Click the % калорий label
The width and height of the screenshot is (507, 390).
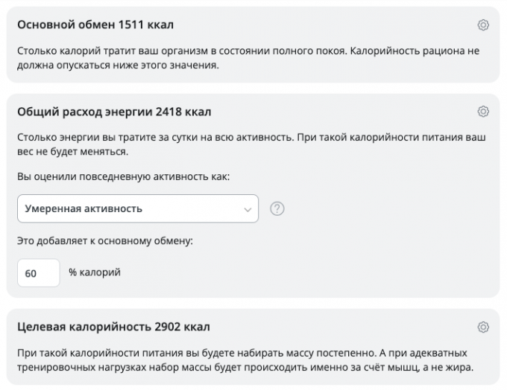click(x=95, y=272)
